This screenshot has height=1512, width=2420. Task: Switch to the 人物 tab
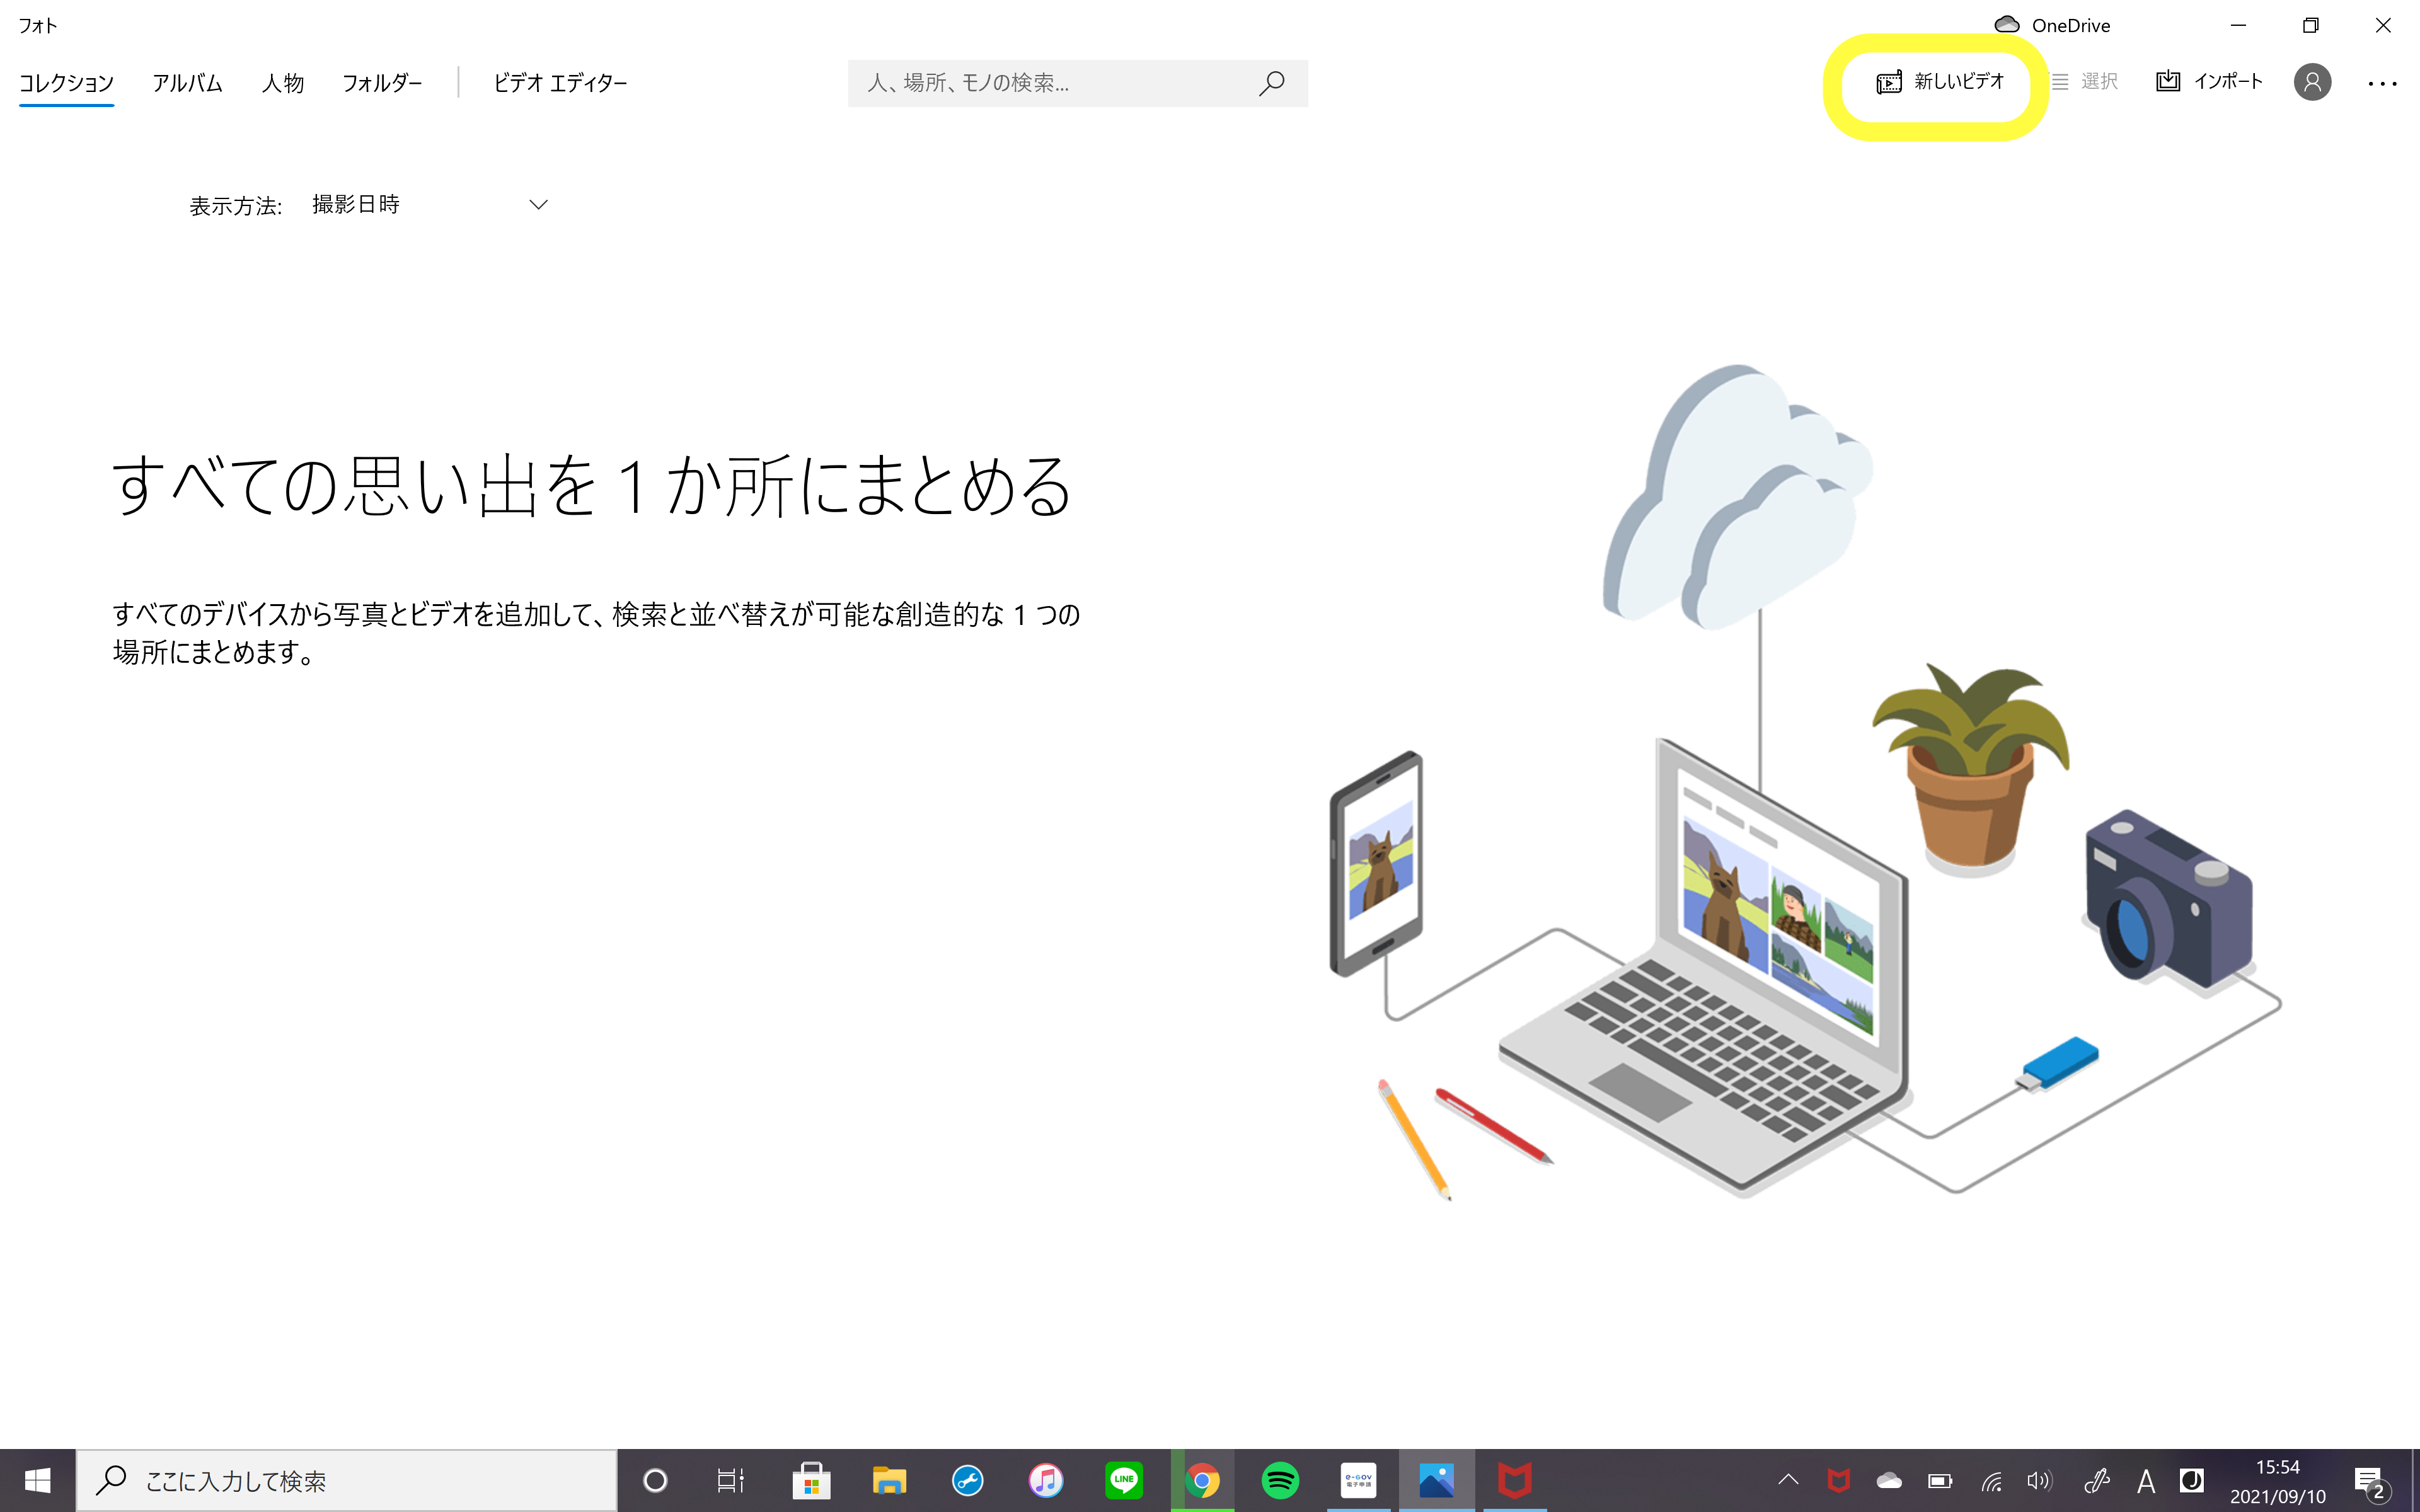pos(283,83)
